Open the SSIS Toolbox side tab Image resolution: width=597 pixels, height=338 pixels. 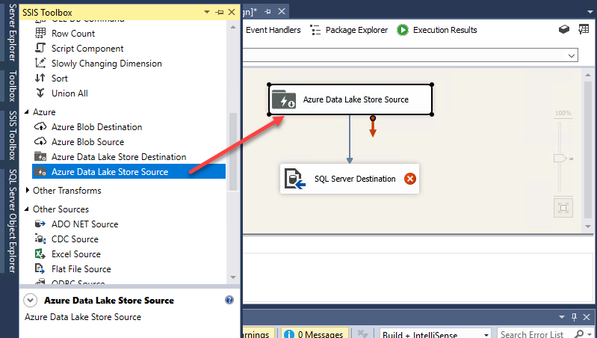tap(13, 135)
